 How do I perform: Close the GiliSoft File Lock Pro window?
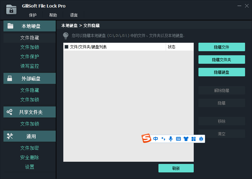247,6
